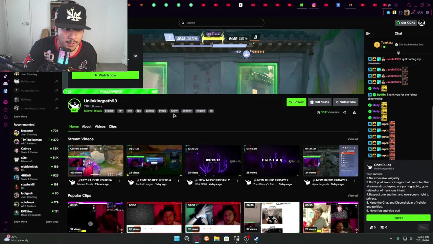The height and width of the screenshot is (244, 433).
Task: Open the browser downloads icon
Action: point(413,13)
